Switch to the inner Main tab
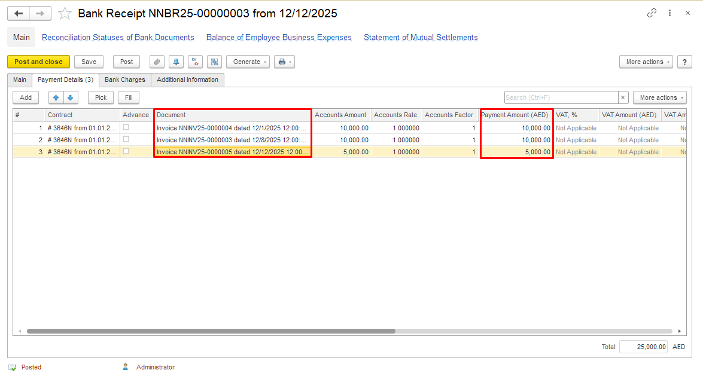Viewport: 703px width, 379px height. pos(20,80)
